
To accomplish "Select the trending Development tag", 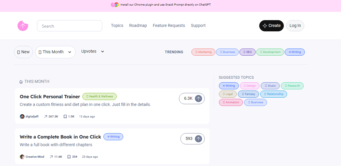I will (x=270, y=52).
